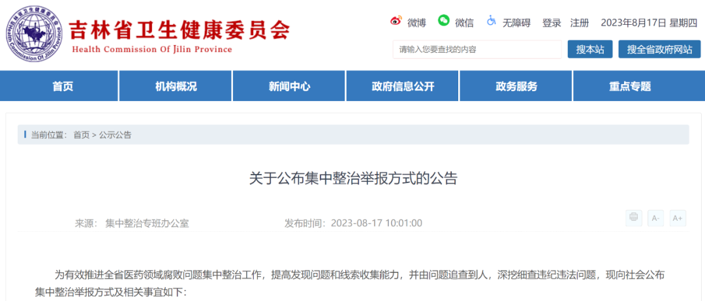Open 无障碍 accessibility mode link
The height and width of the screenshot is (301, 705).
[516, 23]
